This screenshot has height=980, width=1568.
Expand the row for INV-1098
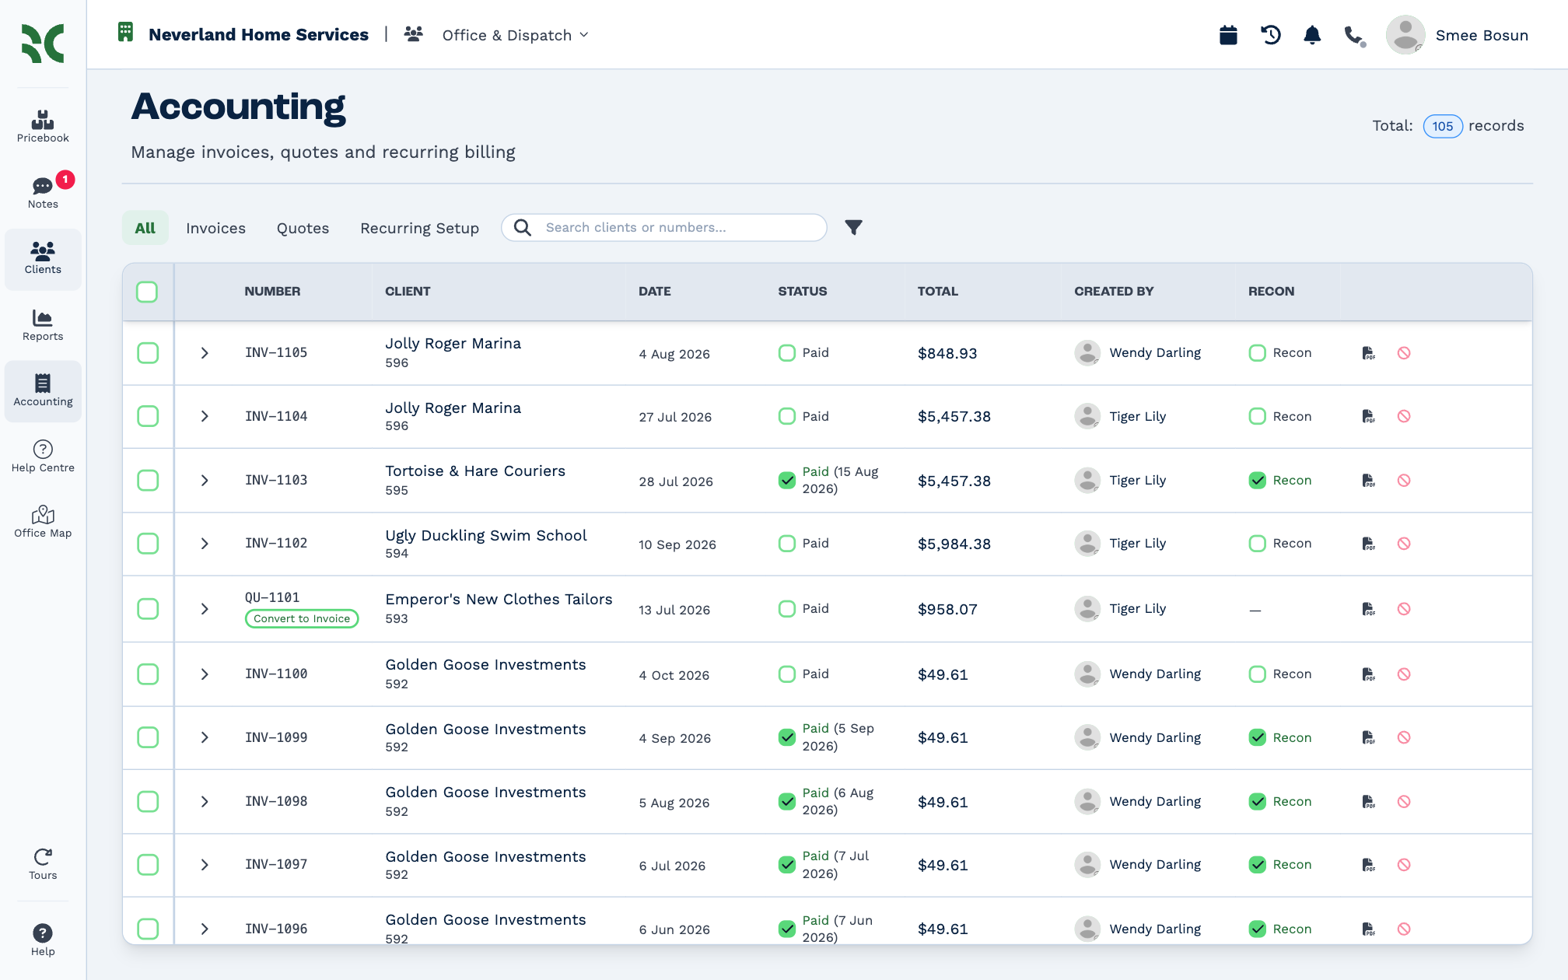pyautogui.click(x=205, y=801)
